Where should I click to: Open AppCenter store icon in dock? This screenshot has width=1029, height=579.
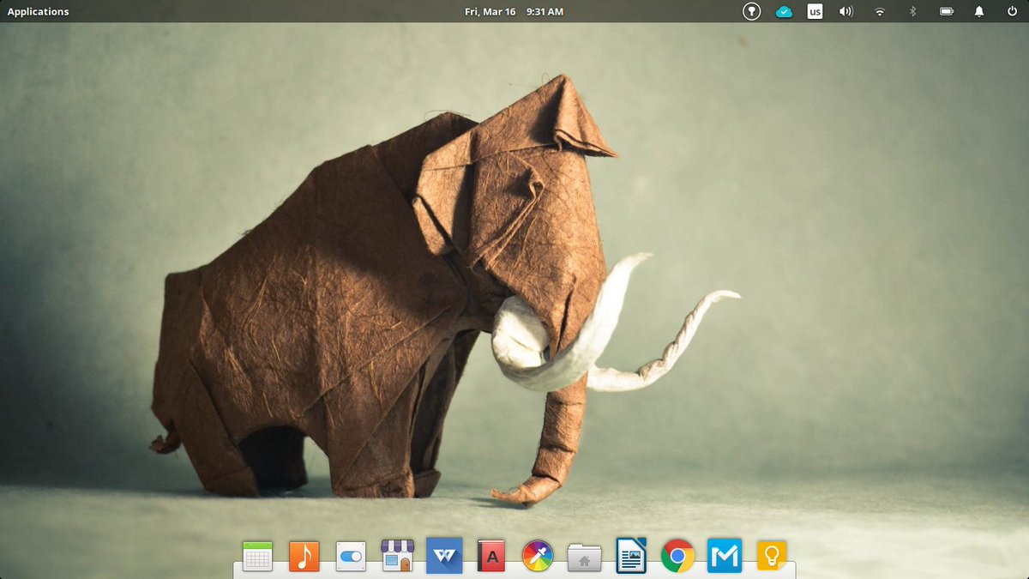pos(397,556)
